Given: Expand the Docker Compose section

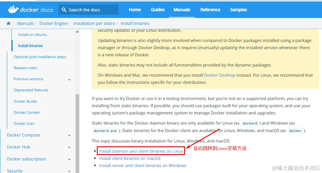Looking at the screenshot, I should click(69, 136).
